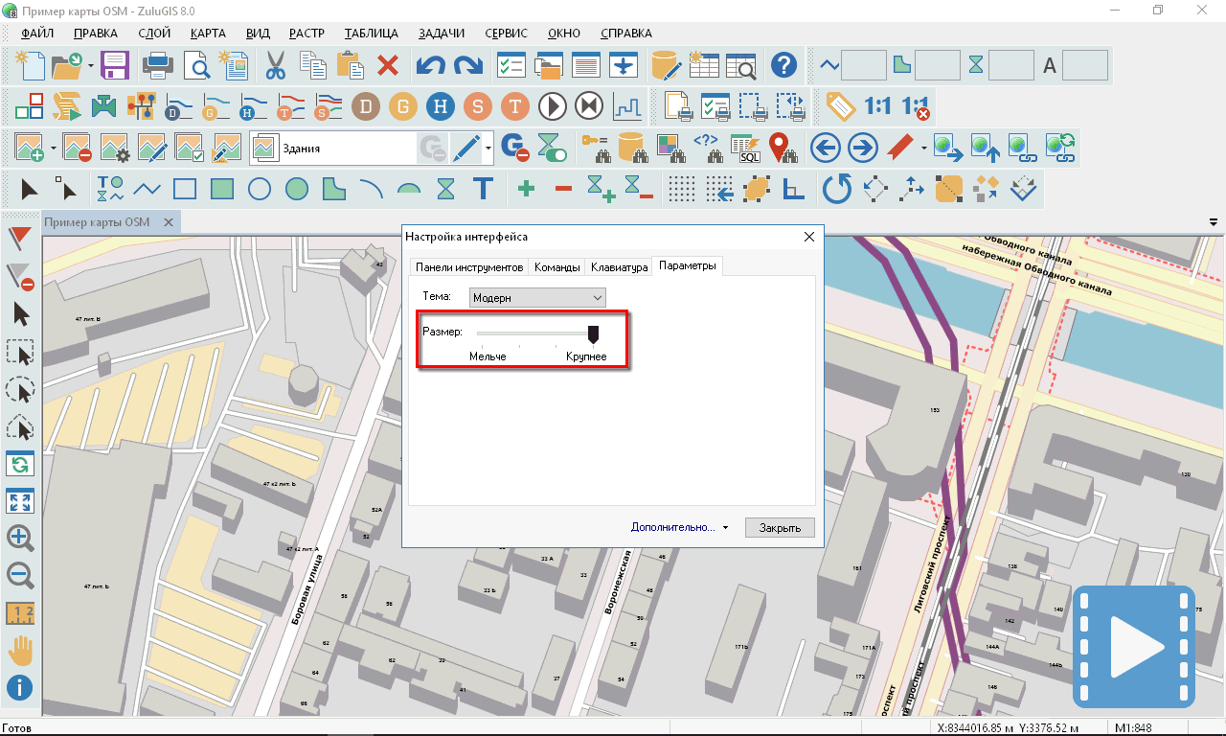The width and height of the screenshot is (1226, 736).
Task: Select the text tool T icon
Action: pos(483,188)
